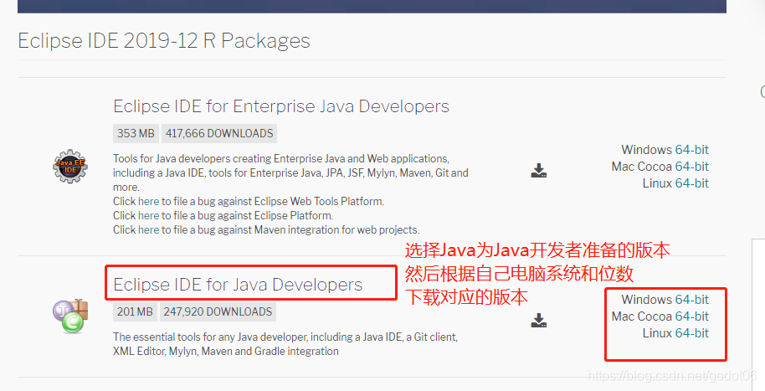Click the 'Eclipse IDE 2019-12 R Packages' heading
The height and width of the screenshot is (391, 765).
tap(164, 41)
